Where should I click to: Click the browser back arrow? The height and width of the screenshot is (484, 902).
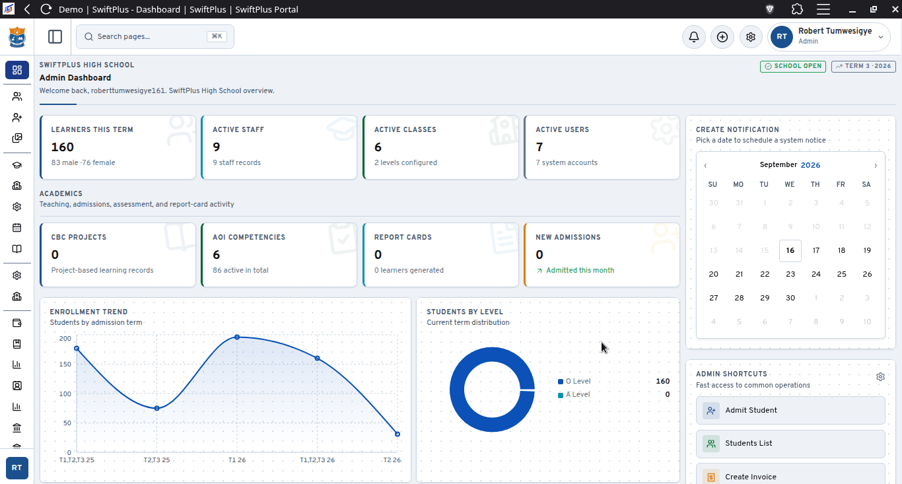pyautogui.click(x=27, y=9)
